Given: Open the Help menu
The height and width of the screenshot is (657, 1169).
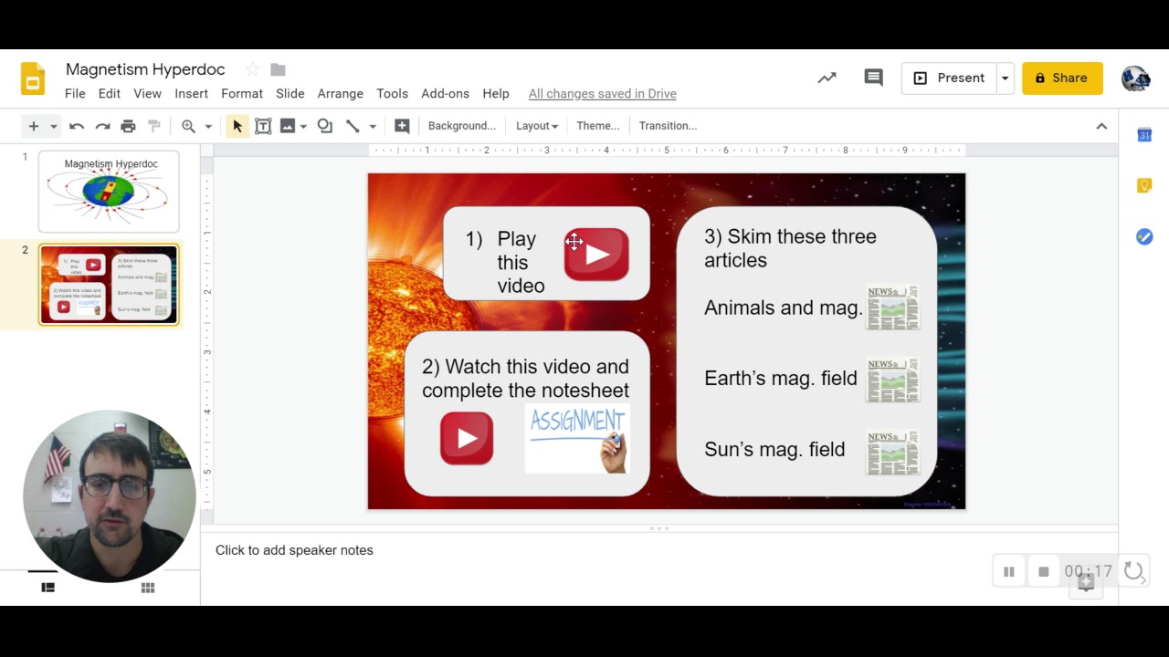Looking at the screenshot, I should point(496,93).
